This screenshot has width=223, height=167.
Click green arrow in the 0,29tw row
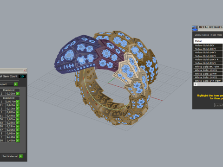pos(18,126)
